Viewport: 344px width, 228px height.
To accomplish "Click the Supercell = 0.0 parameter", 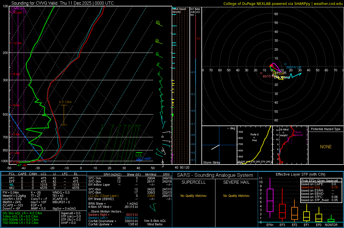I will 71,213.
